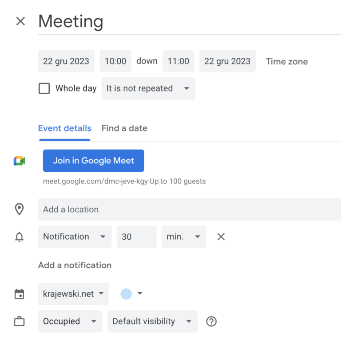Click the Google Meet camera icon
Screen dimensions: 341x341
[20, 161]
